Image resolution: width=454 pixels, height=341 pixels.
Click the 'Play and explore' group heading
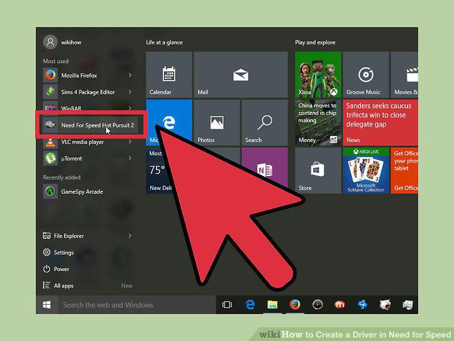click(315, 42)
